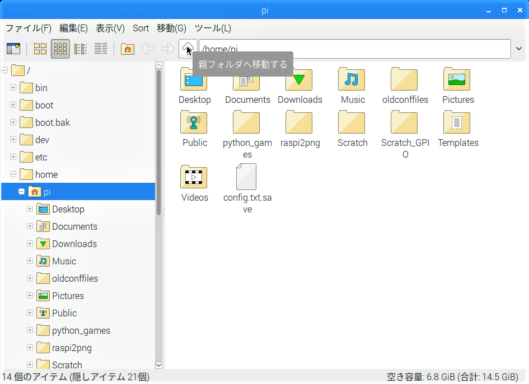This screenshot has width=529, height=384.
Task: Open the Documents folder icon in main pane
Action: [246, 79]
